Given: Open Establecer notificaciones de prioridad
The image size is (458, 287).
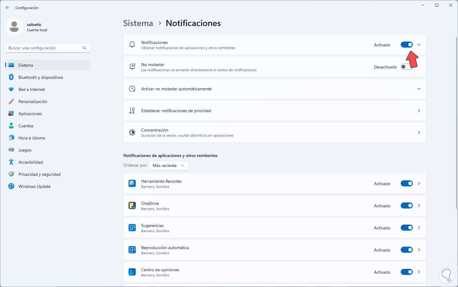Looking at the screenshot, I should (275, 111).
